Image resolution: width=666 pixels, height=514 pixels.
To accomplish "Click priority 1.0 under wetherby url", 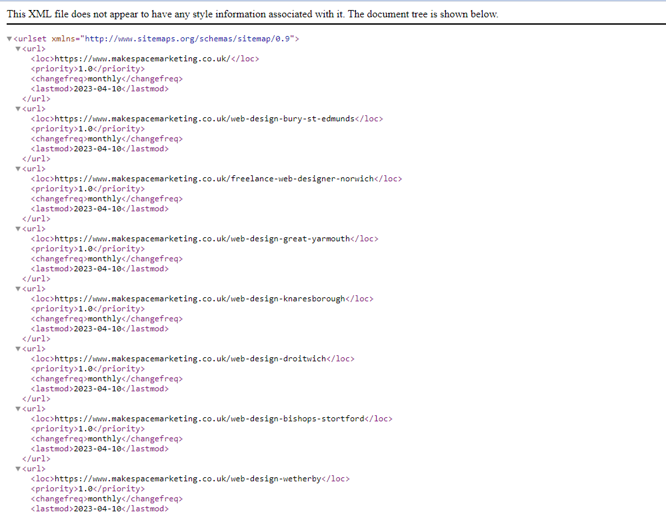I will (x=88, y=489).
